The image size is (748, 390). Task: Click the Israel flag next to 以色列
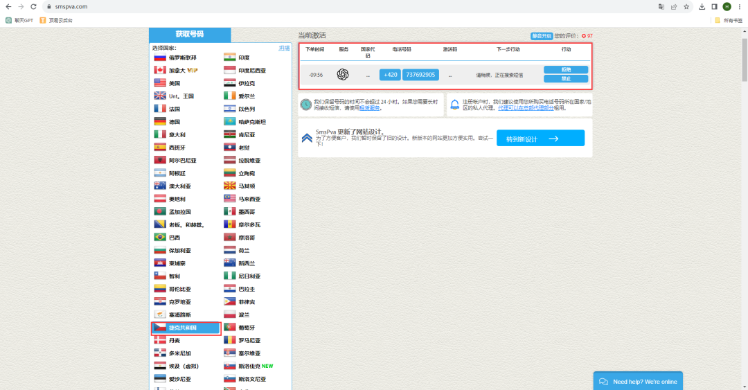[229, 109]
